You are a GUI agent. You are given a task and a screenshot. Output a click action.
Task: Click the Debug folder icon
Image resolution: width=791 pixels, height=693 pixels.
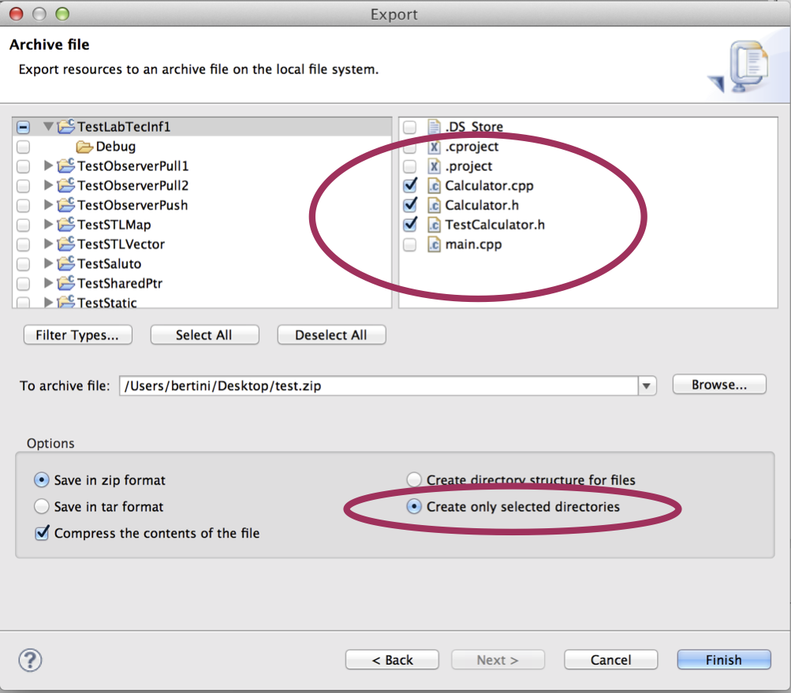[x=84, y=147]
